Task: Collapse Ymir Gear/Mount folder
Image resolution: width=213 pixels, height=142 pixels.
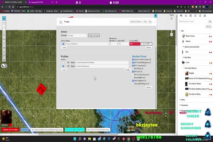Action: (183, 68)
